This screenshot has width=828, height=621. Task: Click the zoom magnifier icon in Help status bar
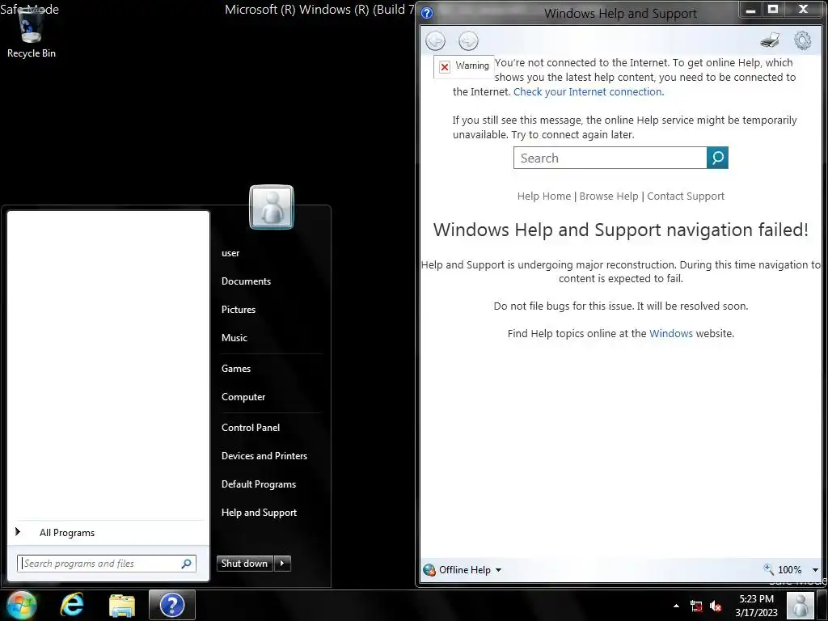[x=768, y=569]
